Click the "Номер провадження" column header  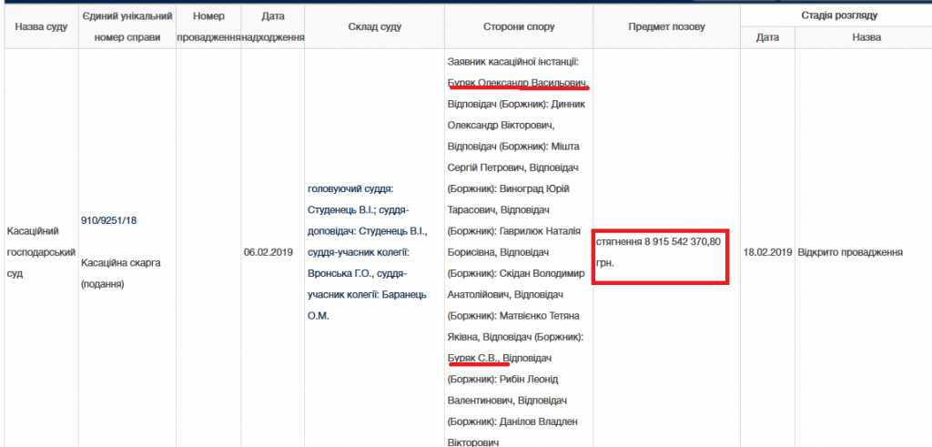pyautogui.click(x=208, y=27)
